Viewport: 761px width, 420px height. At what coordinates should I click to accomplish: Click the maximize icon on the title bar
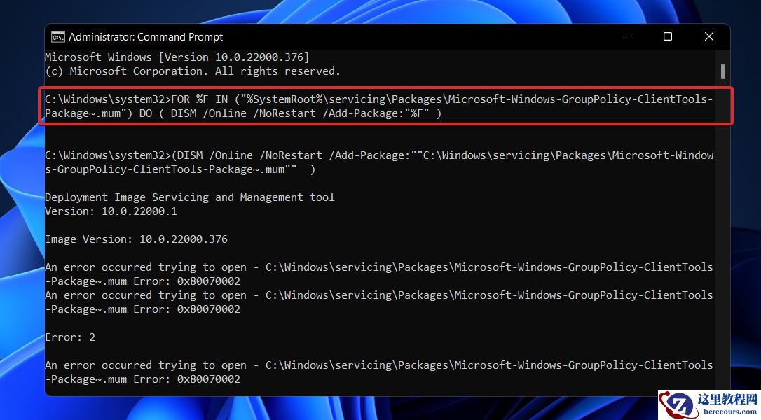(x=667, y=36)
